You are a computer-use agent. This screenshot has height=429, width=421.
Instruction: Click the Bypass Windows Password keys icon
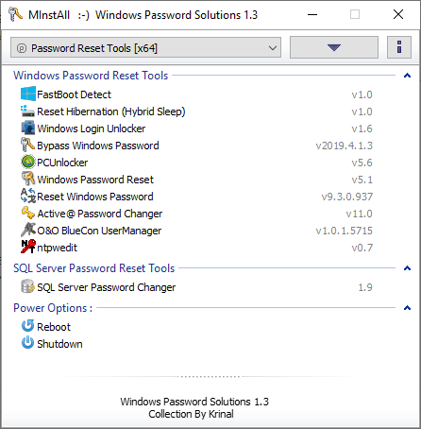tap(28, 146)
